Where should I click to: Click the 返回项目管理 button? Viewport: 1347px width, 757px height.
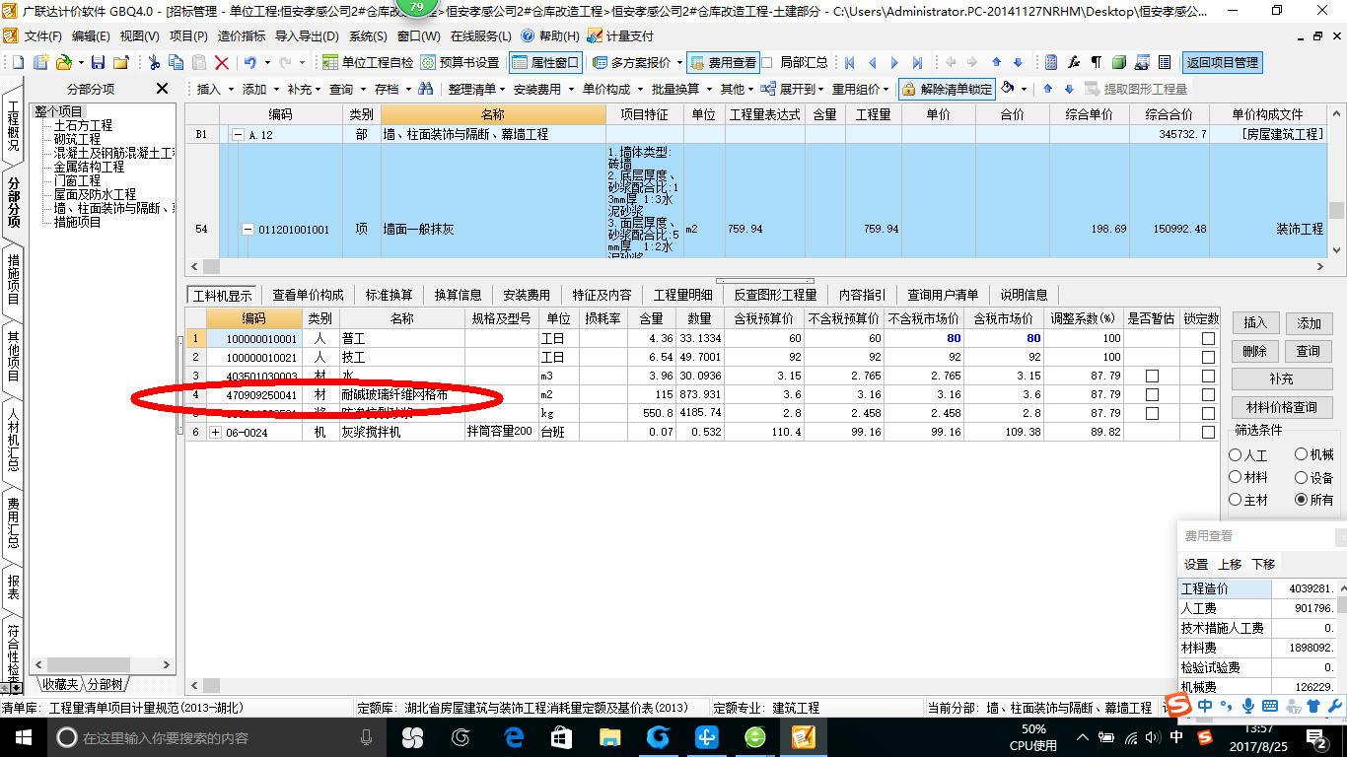[1222, 62]
